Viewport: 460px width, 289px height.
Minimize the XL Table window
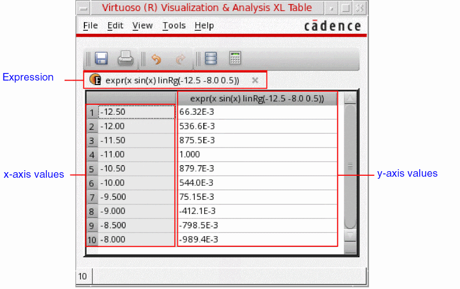(x=331, y=8)
